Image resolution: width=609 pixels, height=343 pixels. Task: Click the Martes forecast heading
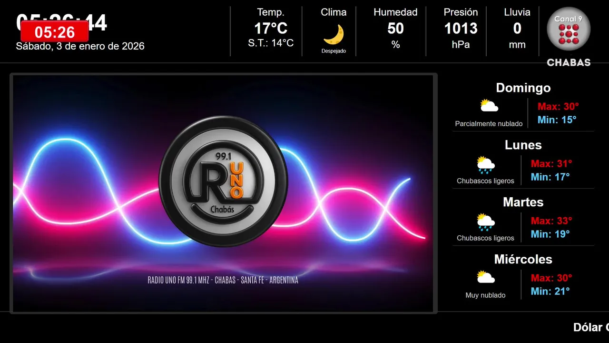tap(523, 202)
